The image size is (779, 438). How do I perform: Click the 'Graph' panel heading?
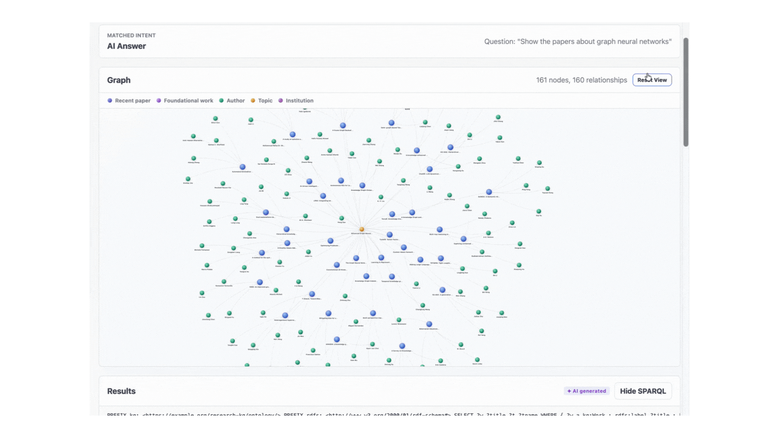click(119, 80)
